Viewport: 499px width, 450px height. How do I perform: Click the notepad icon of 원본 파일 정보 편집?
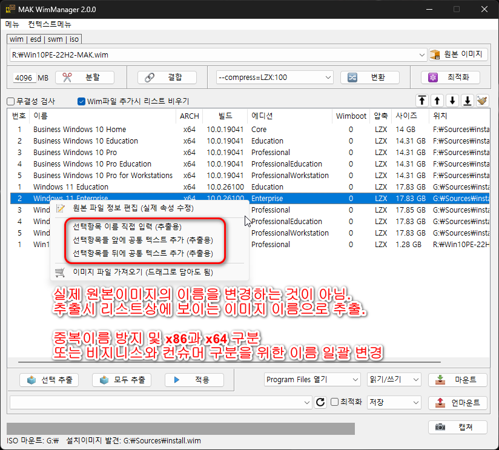point(61,208)
